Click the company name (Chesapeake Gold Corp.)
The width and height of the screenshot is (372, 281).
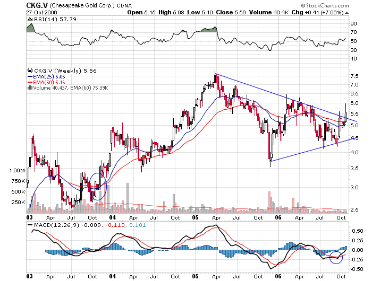tap(82, 5)
